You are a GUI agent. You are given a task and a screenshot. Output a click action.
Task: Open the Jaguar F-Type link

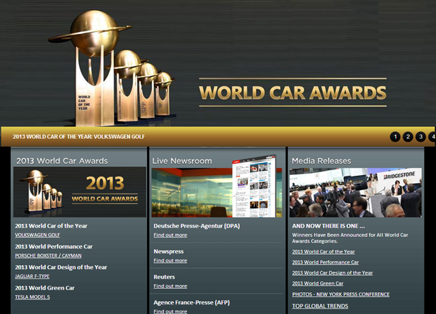pyautogui.click(x=36, y=277)
